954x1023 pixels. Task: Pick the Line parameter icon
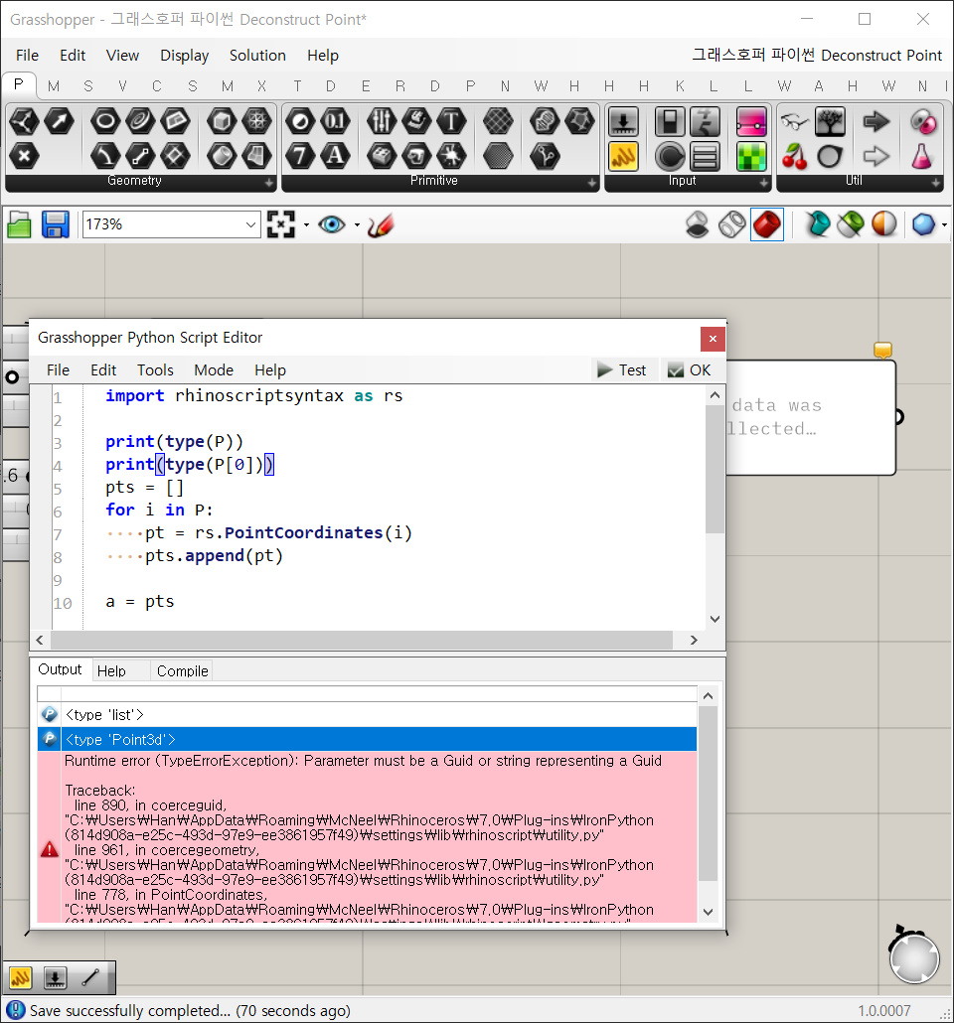[x=140, y=156]
